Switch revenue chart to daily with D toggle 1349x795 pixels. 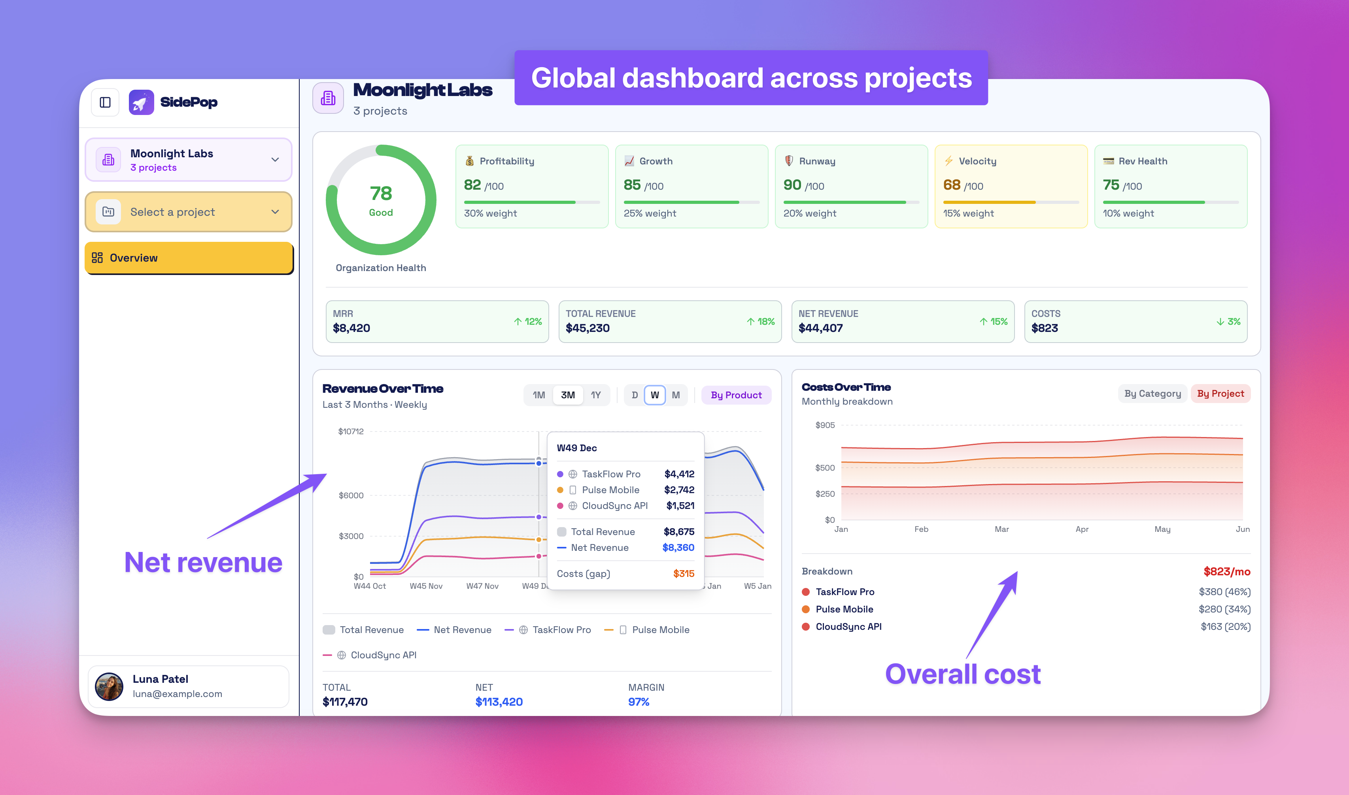634,395
